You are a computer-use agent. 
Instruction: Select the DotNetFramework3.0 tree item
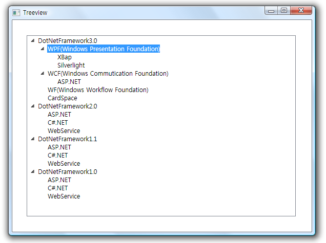[x=68, y=41]
